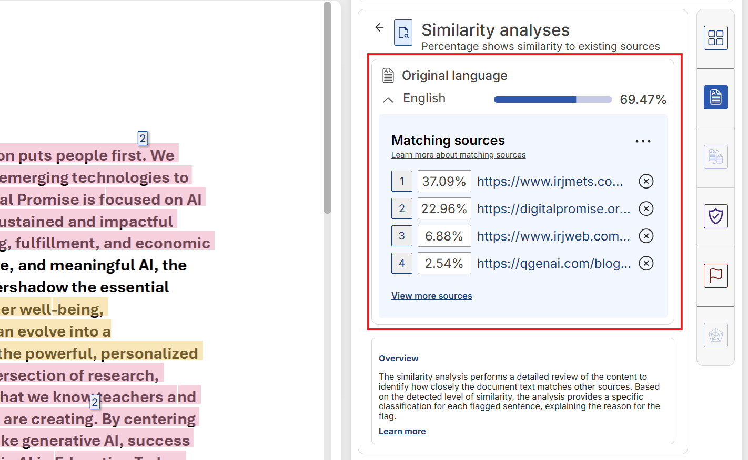Click the document vertical scrollbar thumb

click(327, 108)
